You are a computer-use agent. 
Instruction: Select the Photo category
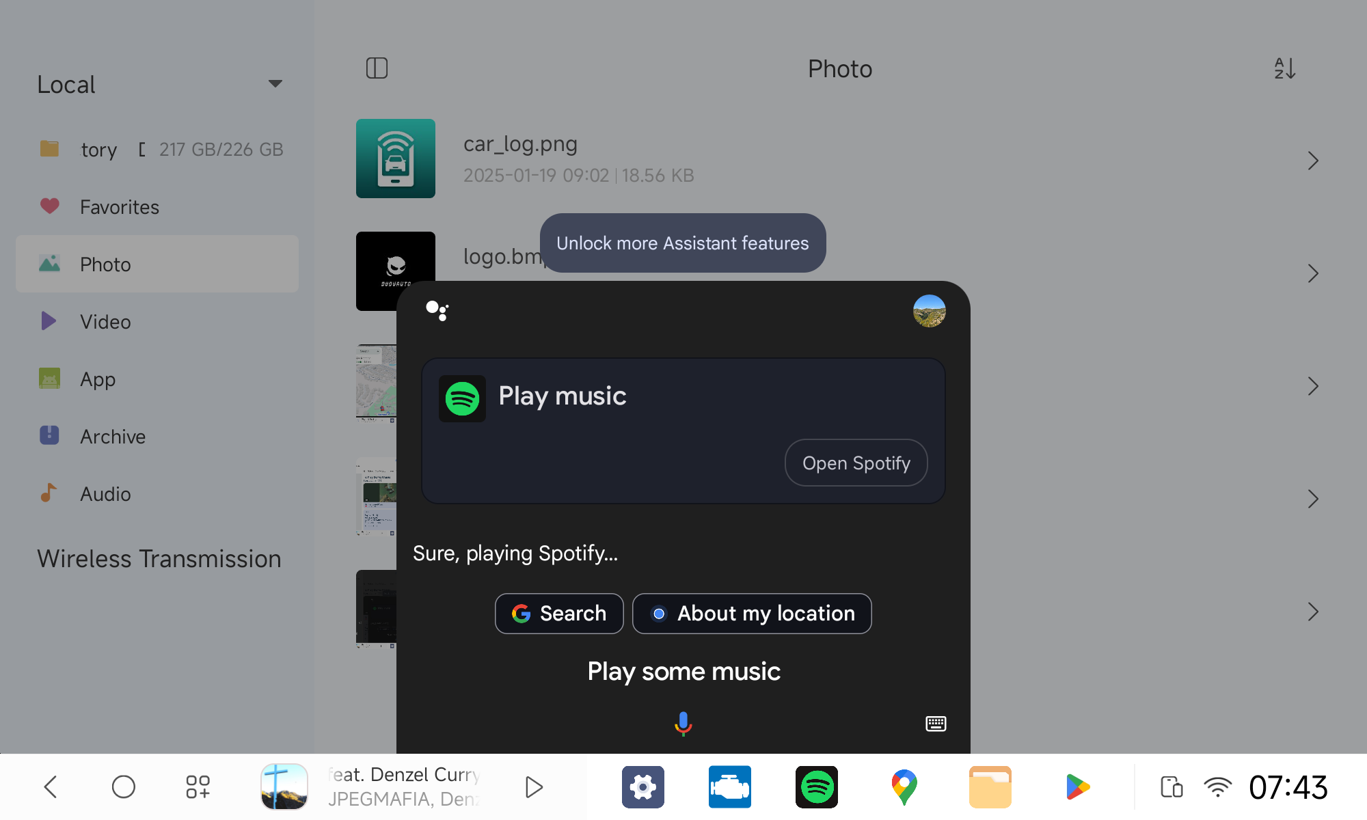pos(157,264)
